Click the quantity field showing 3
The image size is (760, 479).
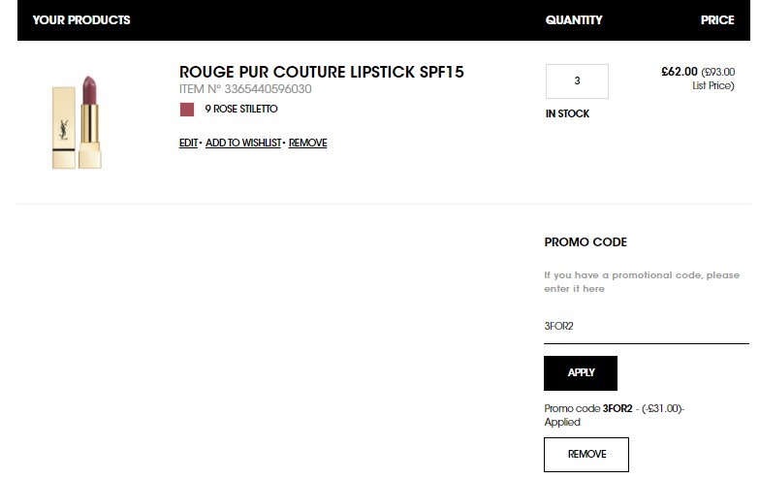[x=577, y=81]
